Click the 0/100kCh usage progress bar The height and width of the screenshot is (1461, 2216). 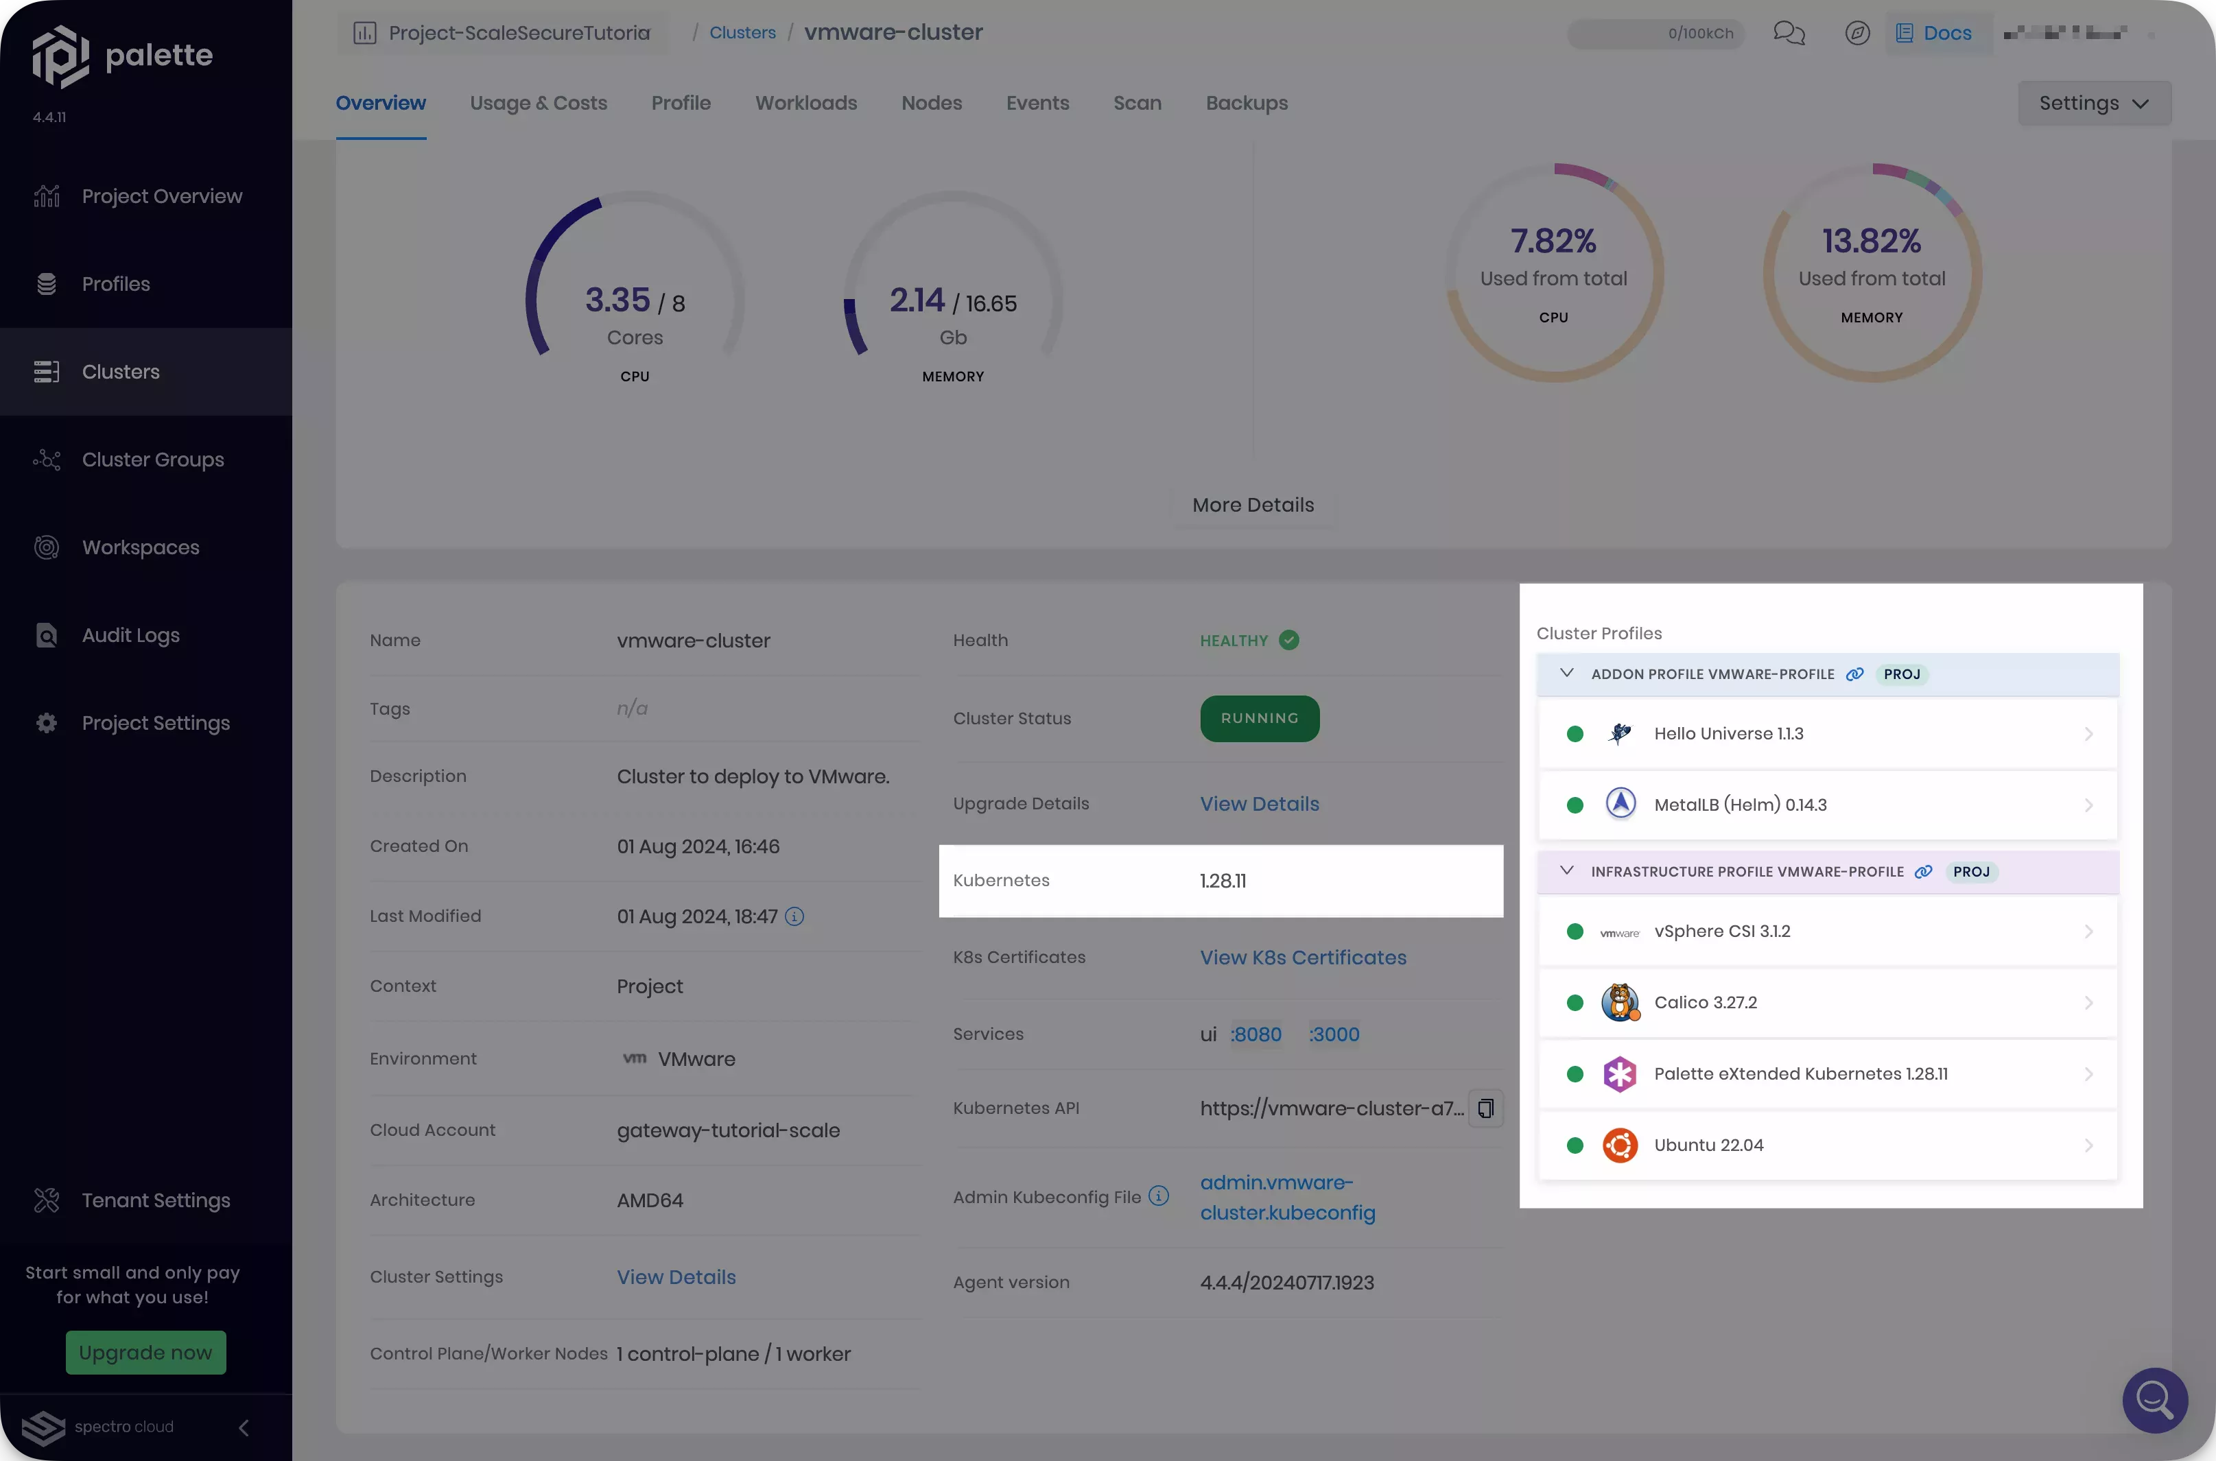(x=1655, y=34)
